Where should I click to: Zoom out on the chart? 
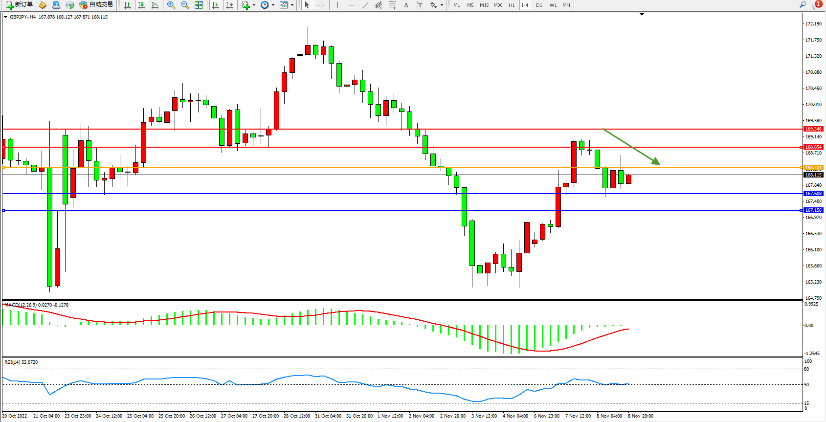pyautogui.click(x=185, y=5)
